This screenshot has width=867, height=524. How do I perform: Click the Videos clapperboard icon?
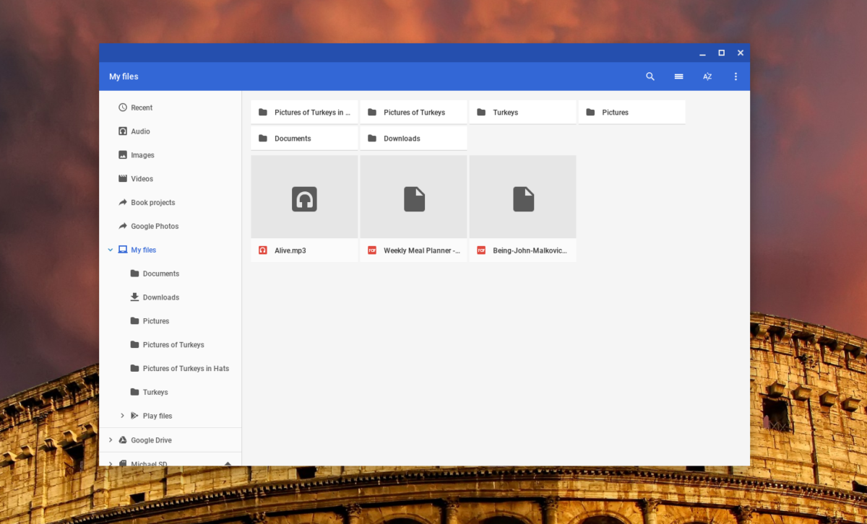coord(123,179)
